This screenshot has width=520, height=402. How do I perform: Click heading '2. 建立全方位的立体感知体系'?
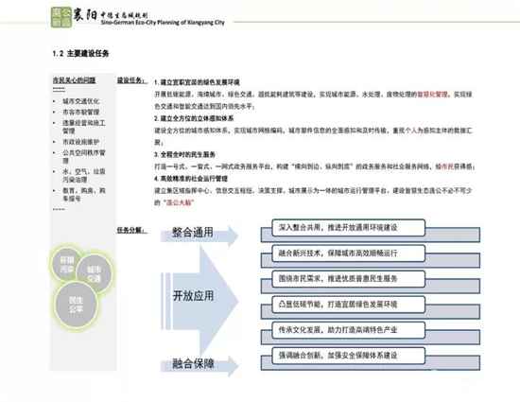194,118
